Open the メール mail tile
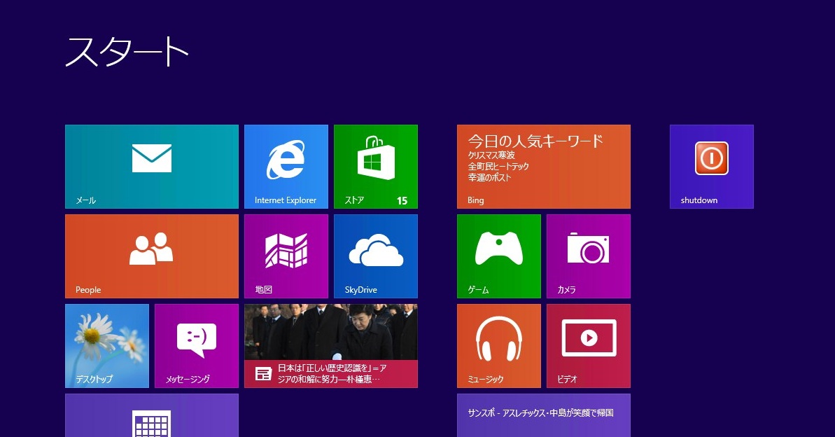This screenshot has width=835, height=437. 152,167
